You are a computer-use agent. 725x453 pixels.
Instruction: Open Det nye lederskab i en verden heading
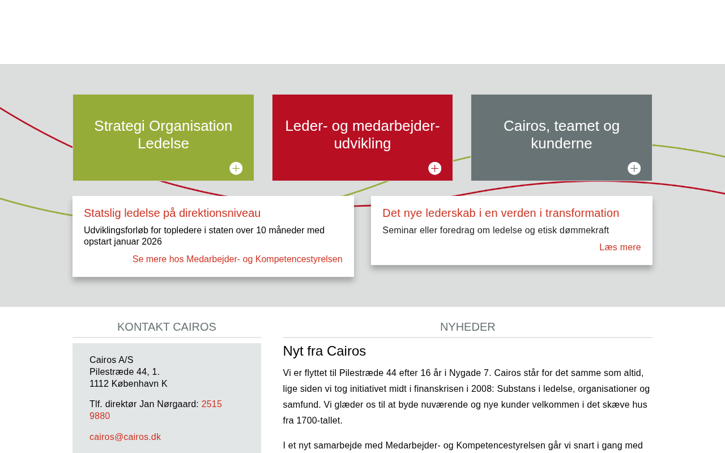pyautogui.click(x=501, y=213)
